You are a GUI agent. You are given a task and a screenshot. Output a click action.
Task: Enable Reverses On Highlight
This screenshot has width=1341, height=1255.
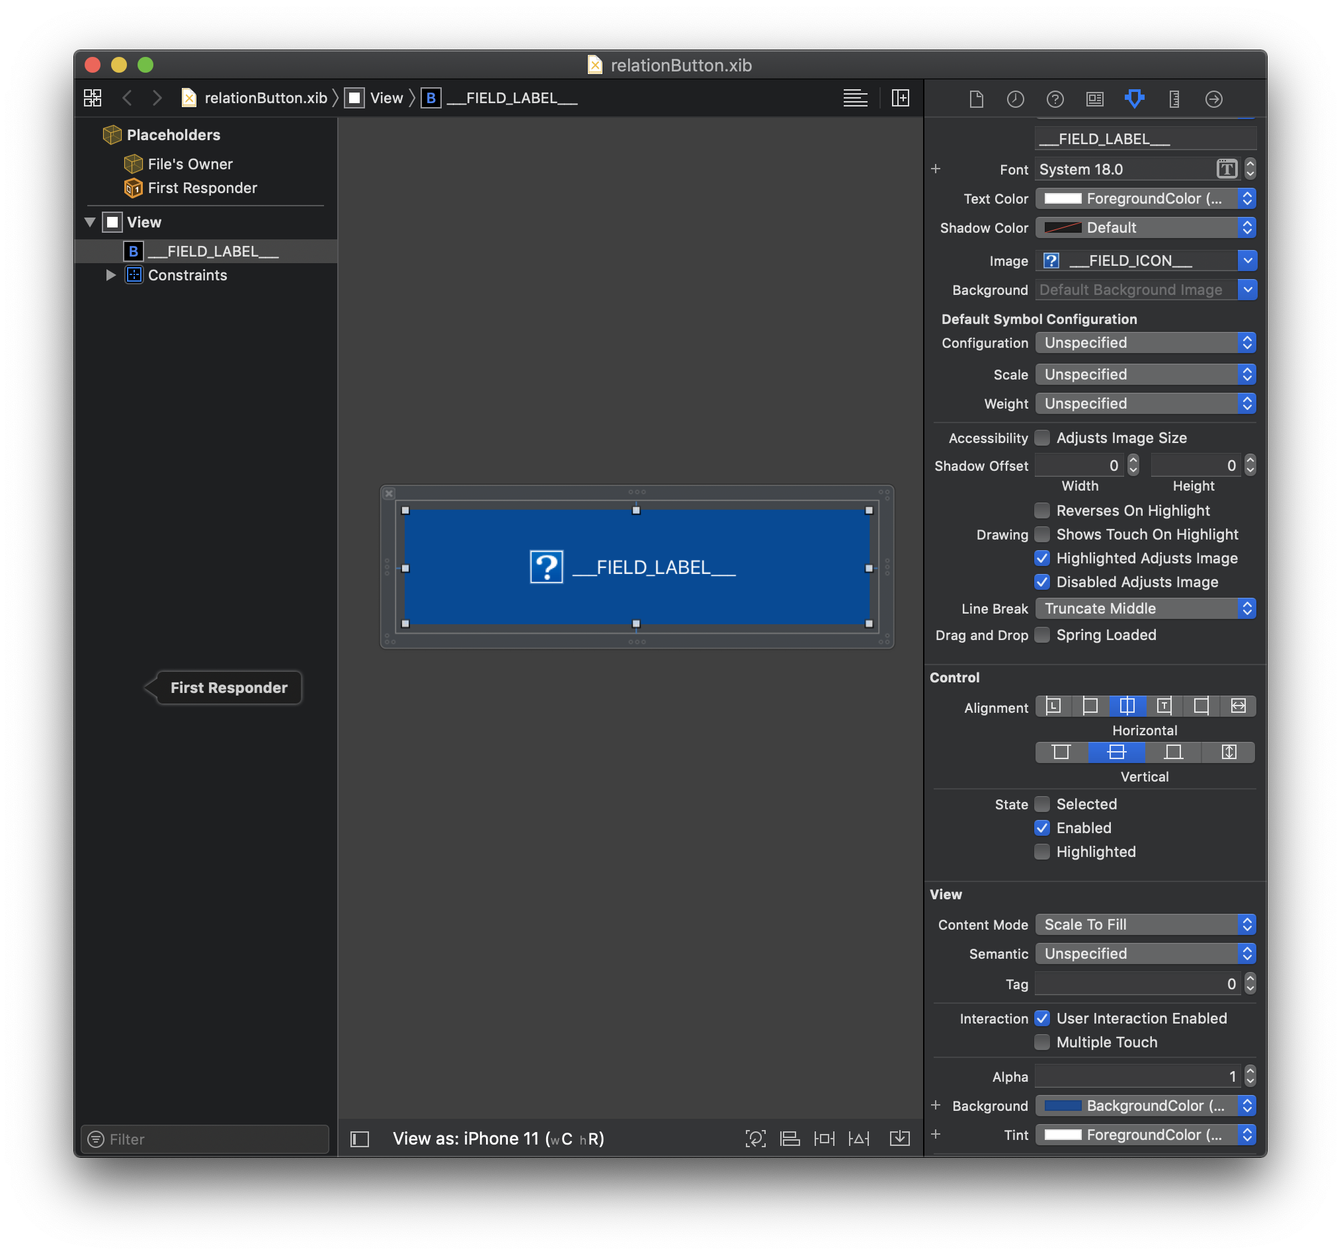pos(1042,510)
